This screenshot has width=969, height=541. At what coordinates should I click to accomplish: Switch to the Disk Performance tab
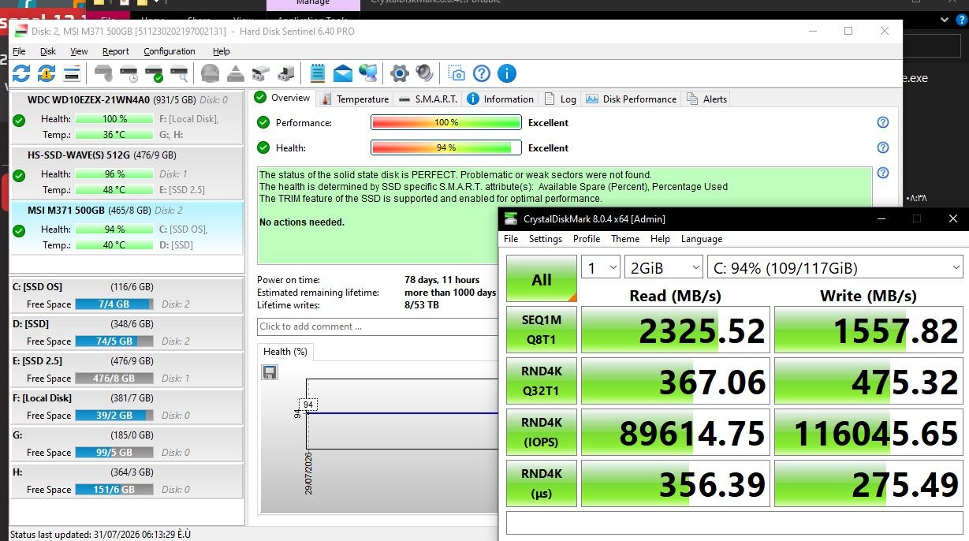pos(632,99)
